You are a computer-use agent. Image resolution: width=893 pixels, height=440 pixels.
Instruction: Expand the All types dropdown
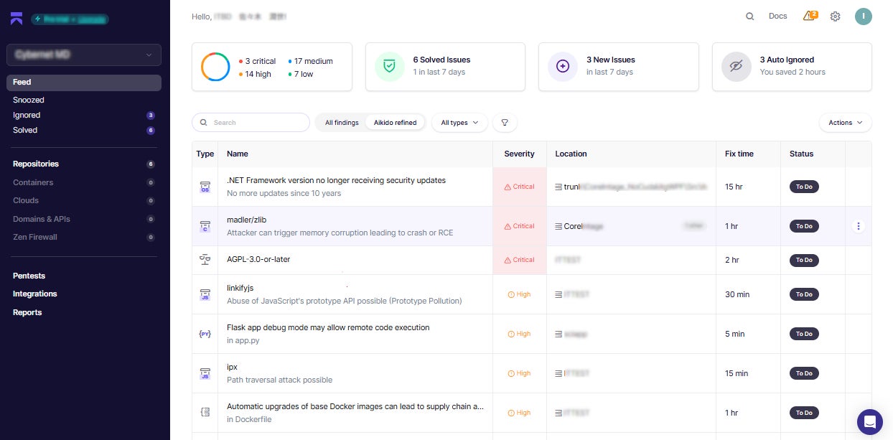pos(459,123)
